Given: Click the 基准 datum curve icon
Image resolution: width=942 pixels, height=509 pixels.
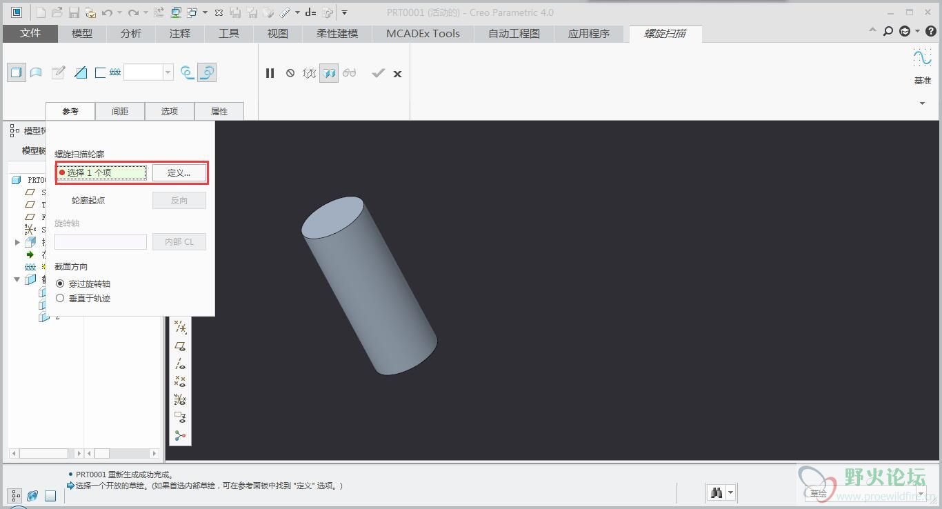Looking at the screenshot, I should [x=922, y=58].
